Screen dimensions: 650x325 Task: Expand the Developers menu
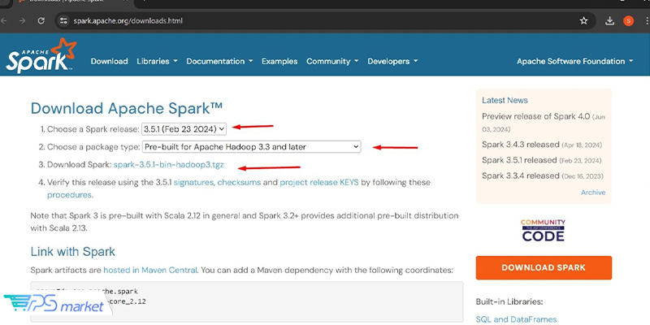392,62
